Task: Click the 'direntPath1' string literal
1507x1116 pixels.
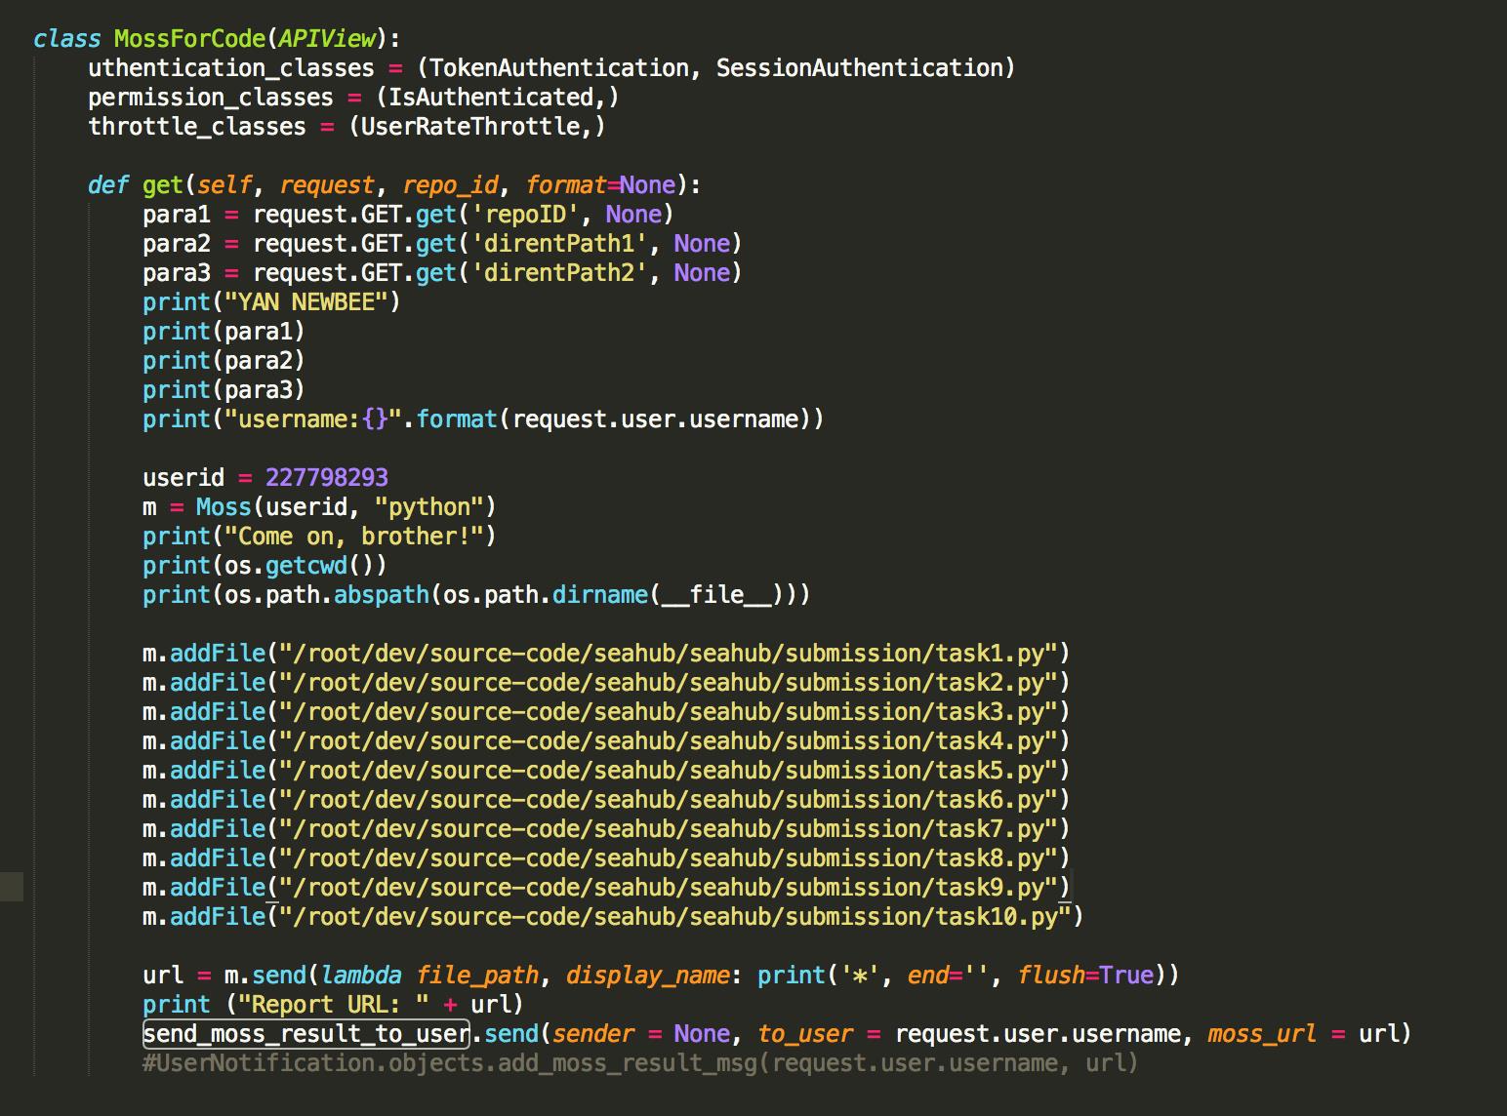Action: coord(559,244)
